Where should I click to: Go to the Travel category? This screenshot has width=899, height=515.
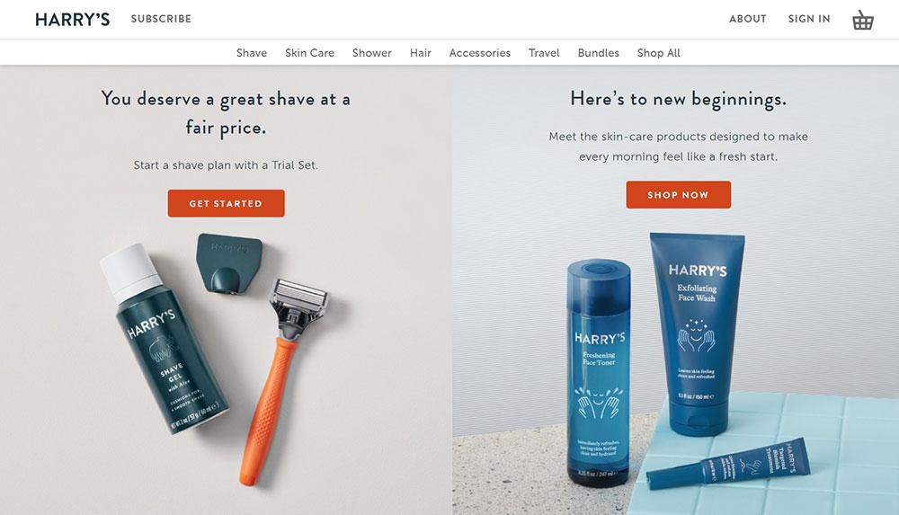click(x=544, y=53)
